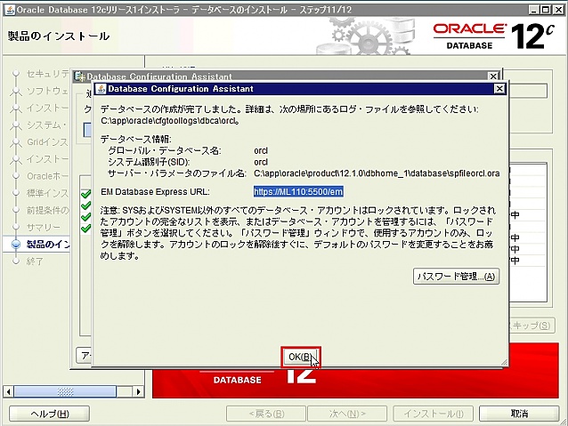
Task: Click the Help (ヘルプ) button
Action: tap(49, 414)
